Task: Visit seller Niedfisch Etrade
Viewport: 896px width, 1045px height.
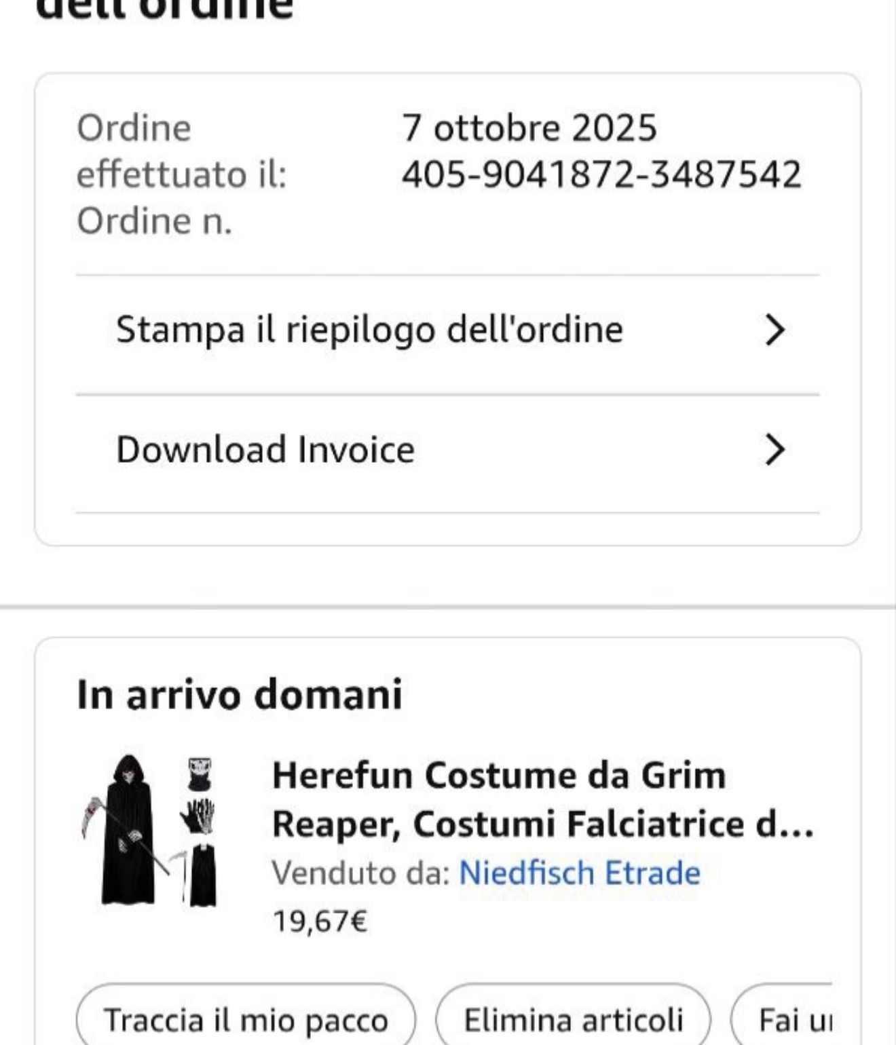Action: (580, 873)
